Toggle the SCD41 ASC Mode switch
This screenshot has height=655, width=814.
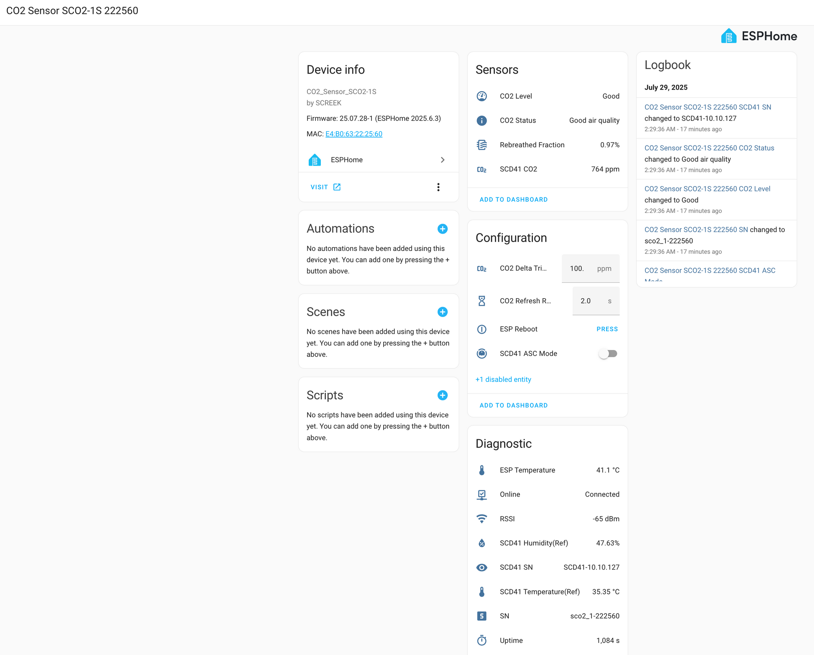pos(608,353)
